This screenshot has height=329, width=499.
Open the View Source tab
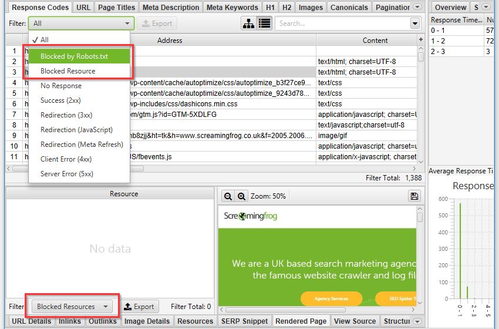[355, 321]
